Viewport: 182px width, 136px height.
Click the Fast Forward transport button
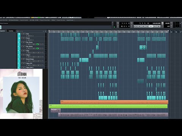[143, 26]
